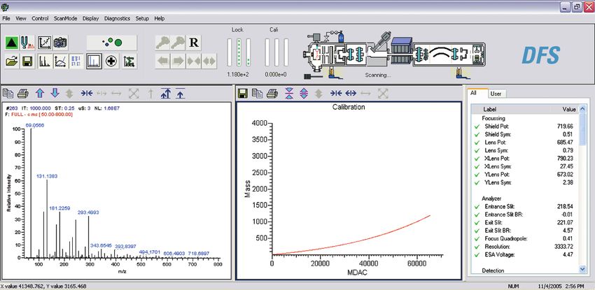The height and width of the screenshot is (290, 595).
Task: Click the circled plus icon
Action: tap(111, 61)
